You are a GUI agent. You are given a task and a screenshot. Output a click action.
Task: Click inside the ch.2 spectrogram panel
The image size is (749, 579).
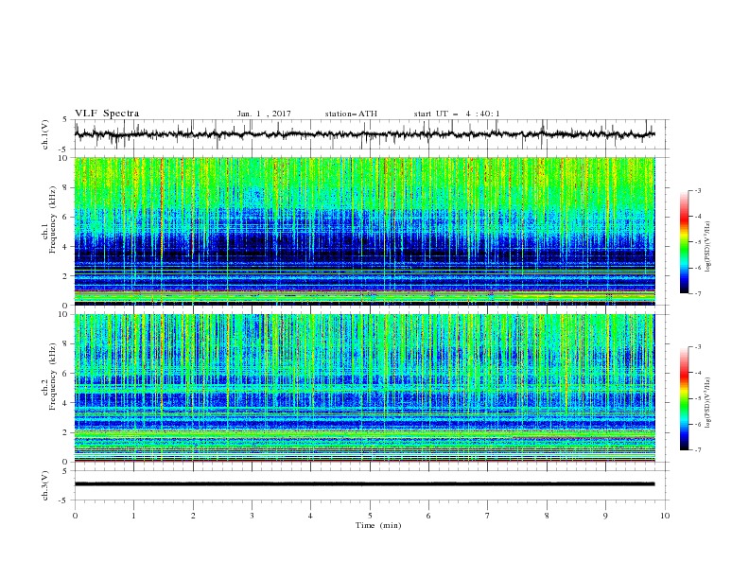click(x=364, y=388)
